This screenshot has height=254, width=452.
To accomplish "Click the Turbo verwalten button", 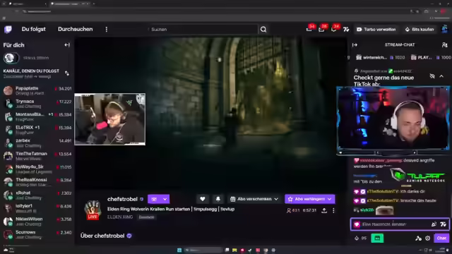I will click(x=376, y=30).
